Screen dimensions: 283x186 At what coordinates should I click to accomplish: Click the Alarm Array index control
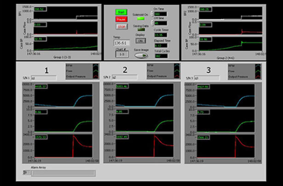[x=27, y=173]
